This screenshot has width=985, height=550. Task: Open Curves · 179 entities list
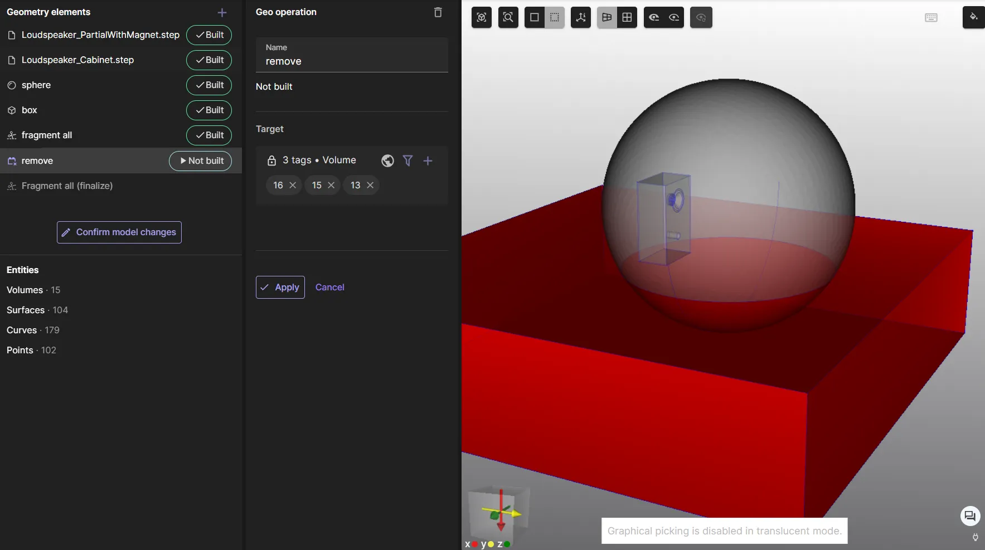(x=33, y=330)
